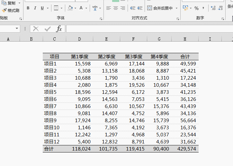Click the Accounting Number Format icon
The width and height of the screenshot is (233, 166).
click(x=185, y=8)
